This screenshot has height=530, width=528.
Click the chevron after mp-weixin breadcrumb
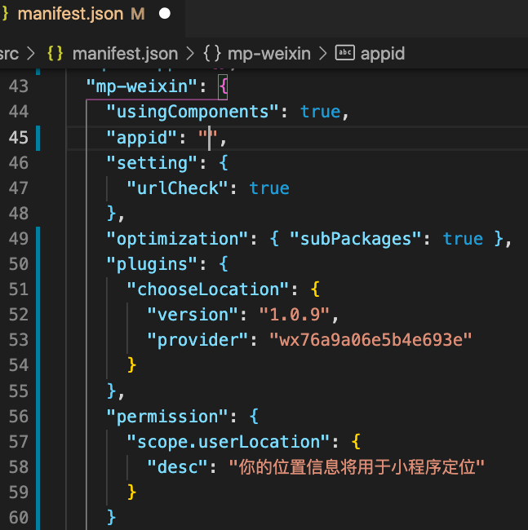click(323, 54)
